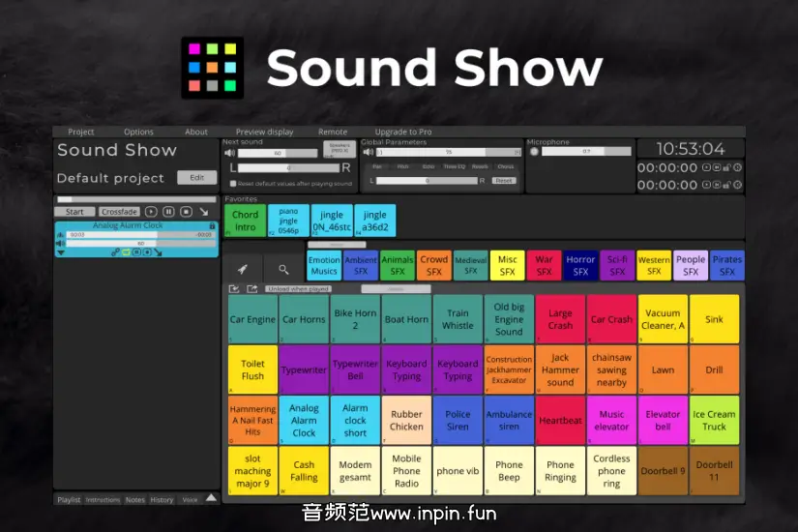This screenshot has height=532, width=798.
Task: Select the Horror SFX category
Action: (x=580, y=265)
